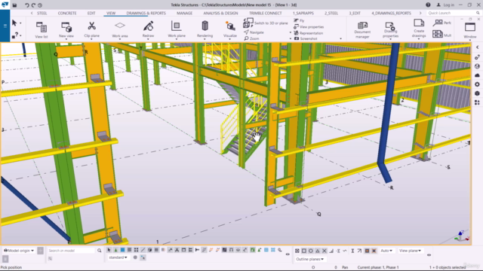Image resolution: width=483 pixels, height=271 pixels.
Task: Toggle the Select grid four-dots switch
Action: pos(136,250)
